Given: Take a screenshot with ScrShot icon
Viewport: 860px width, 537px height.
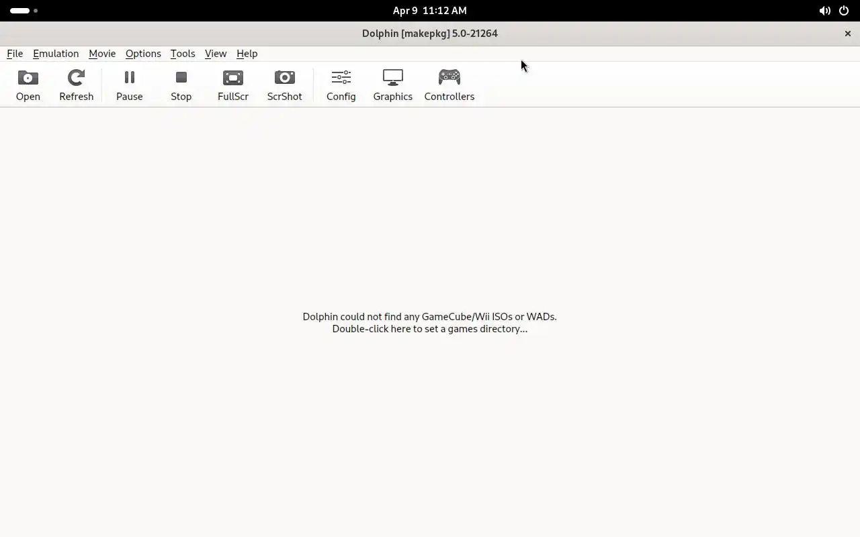Looking at the screenshot, I should [x=284, y=78].
